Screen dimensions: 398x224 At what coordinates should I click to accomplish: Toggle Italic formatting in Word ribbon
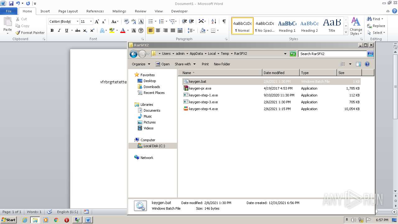pyautogui.click(x=59, y=30)
